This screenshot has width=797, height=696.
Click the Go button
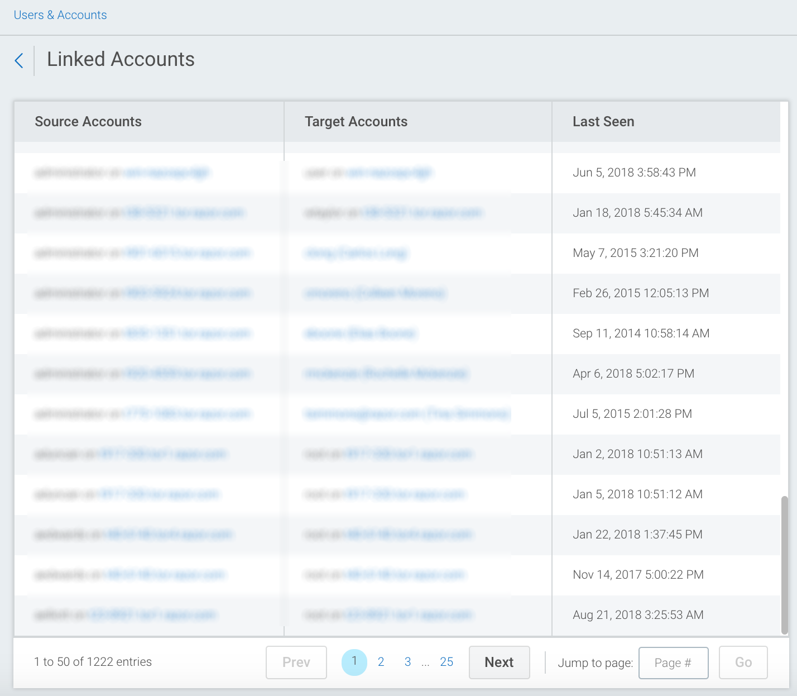[x=743, y=662]
